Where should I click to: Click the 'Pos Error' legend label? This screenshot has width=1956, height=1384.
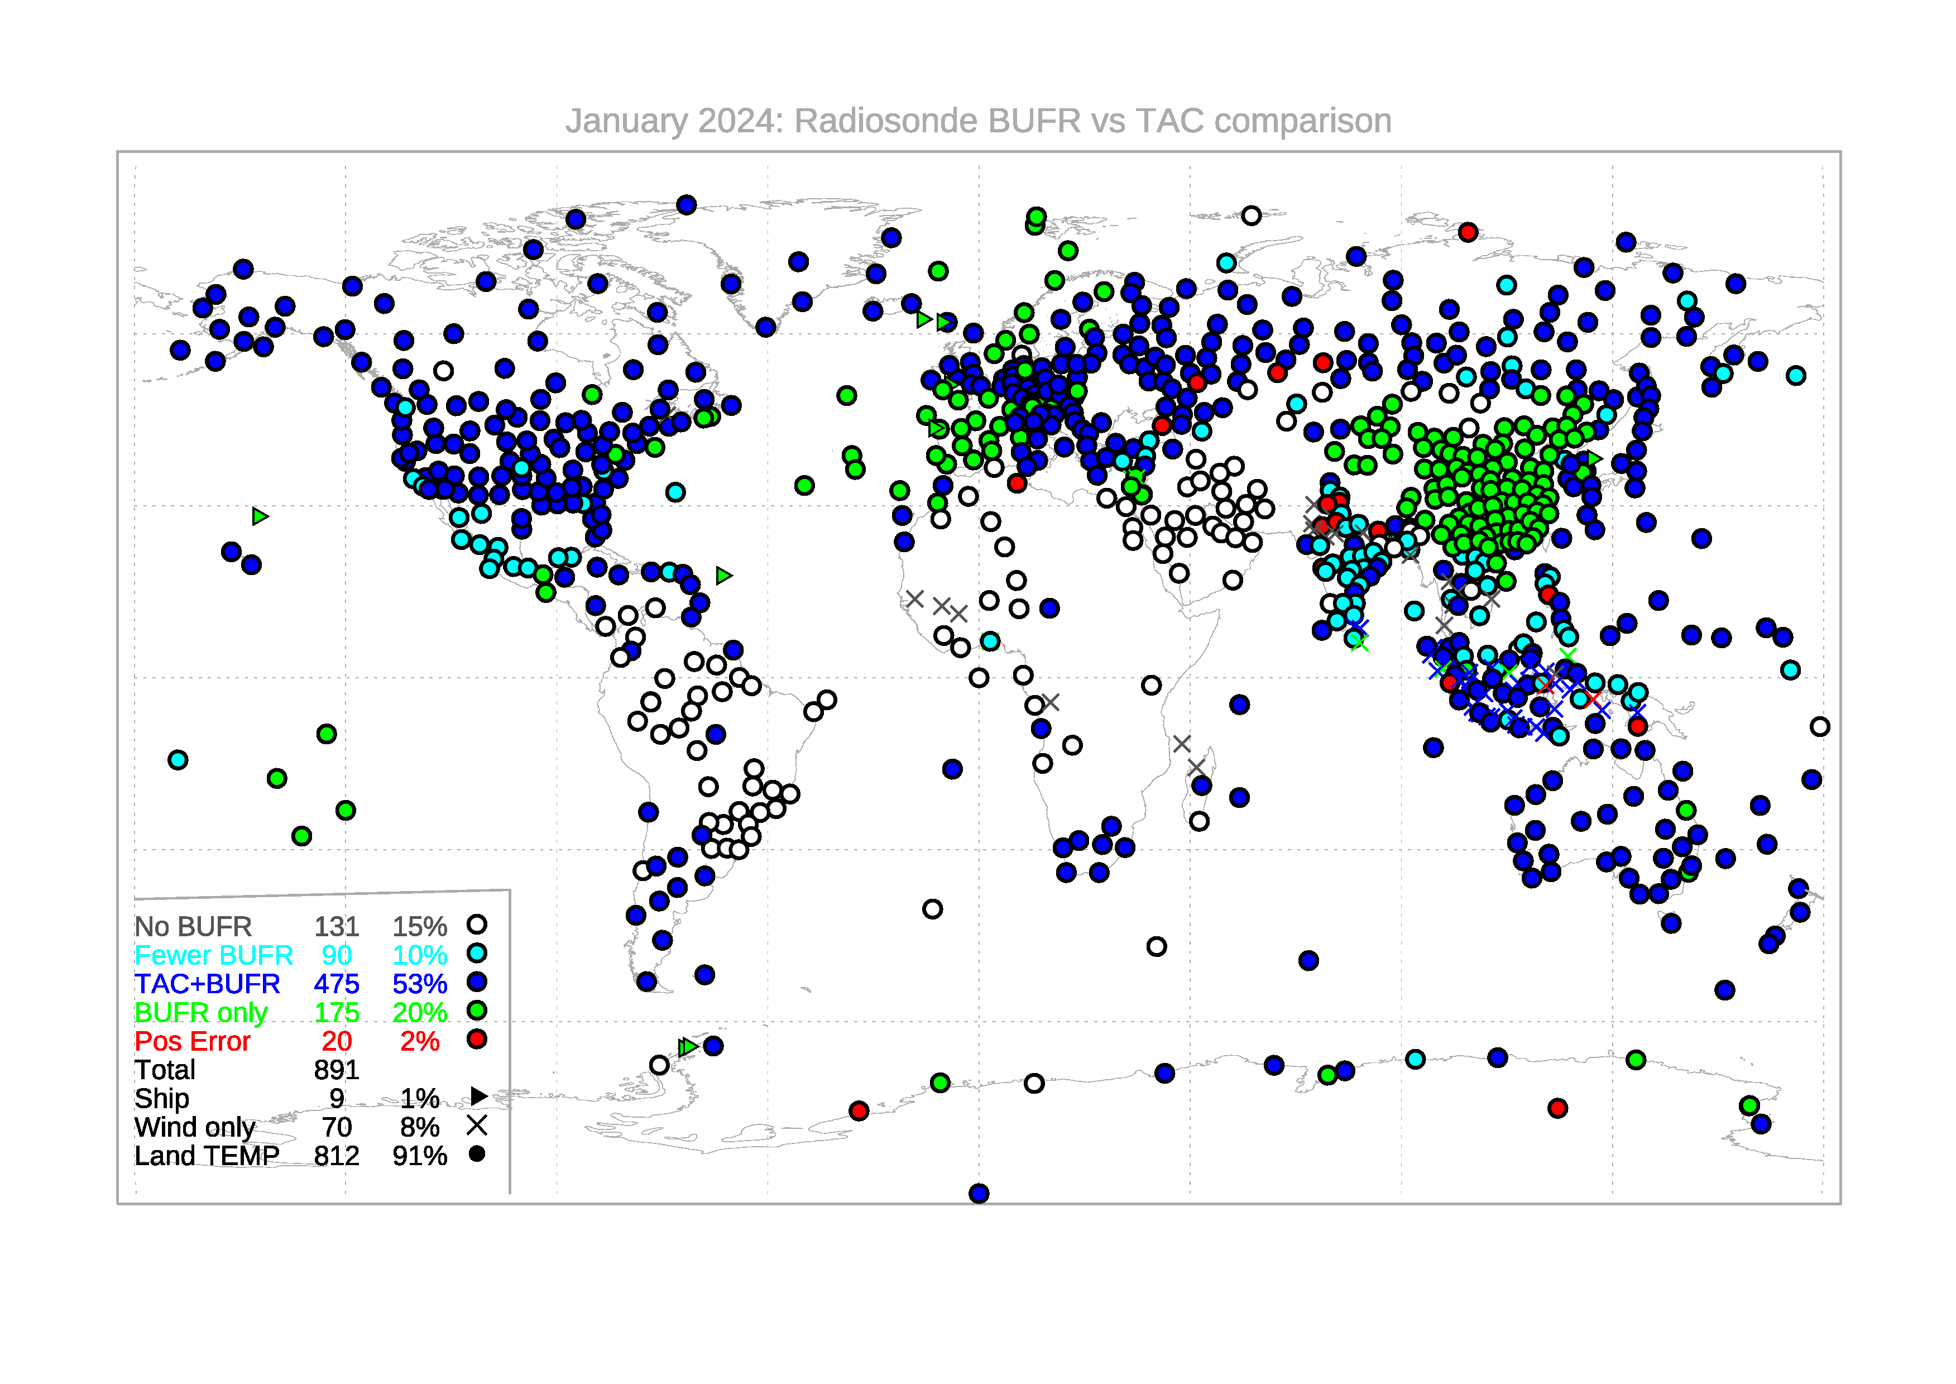click(193, 1041)
